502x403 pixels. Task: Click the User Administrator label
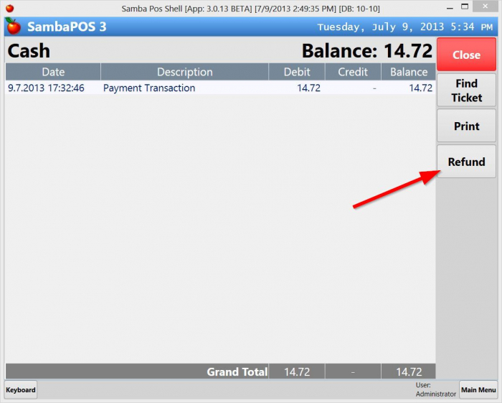tap(435, 390)
